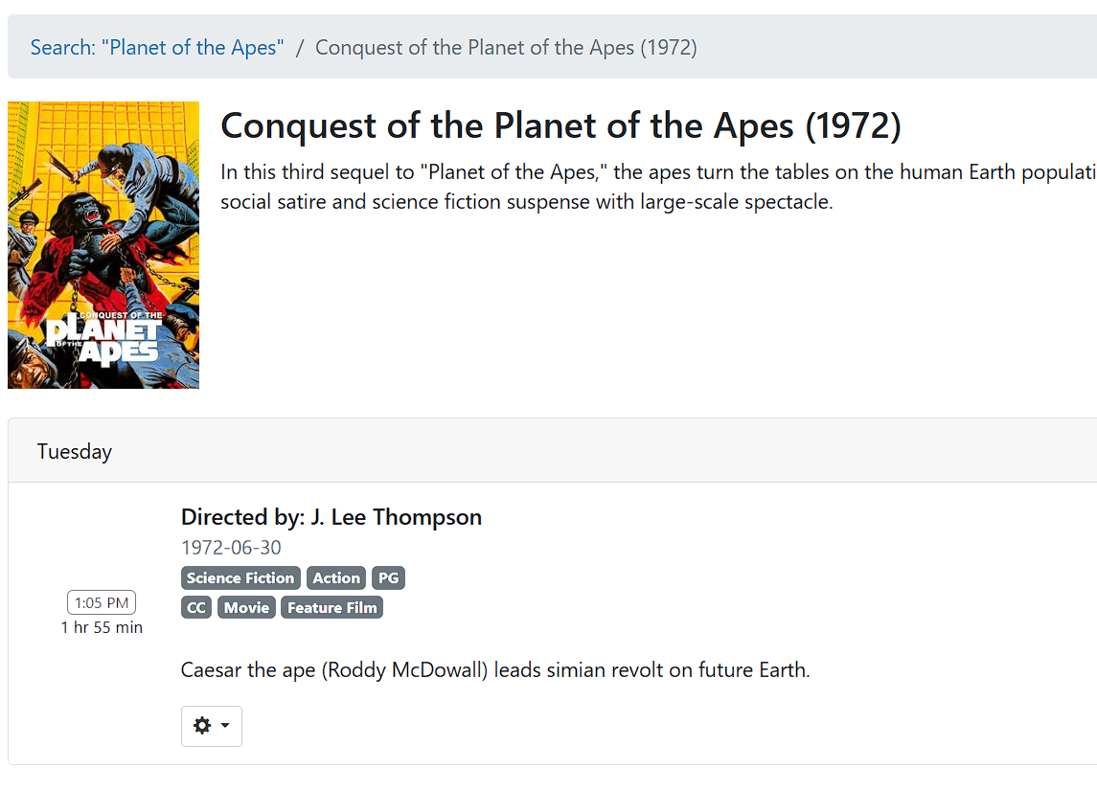Click the Conquest breadcrumb current page item
This screenshot has height=791, width=1097.
[x=506, y=47]
